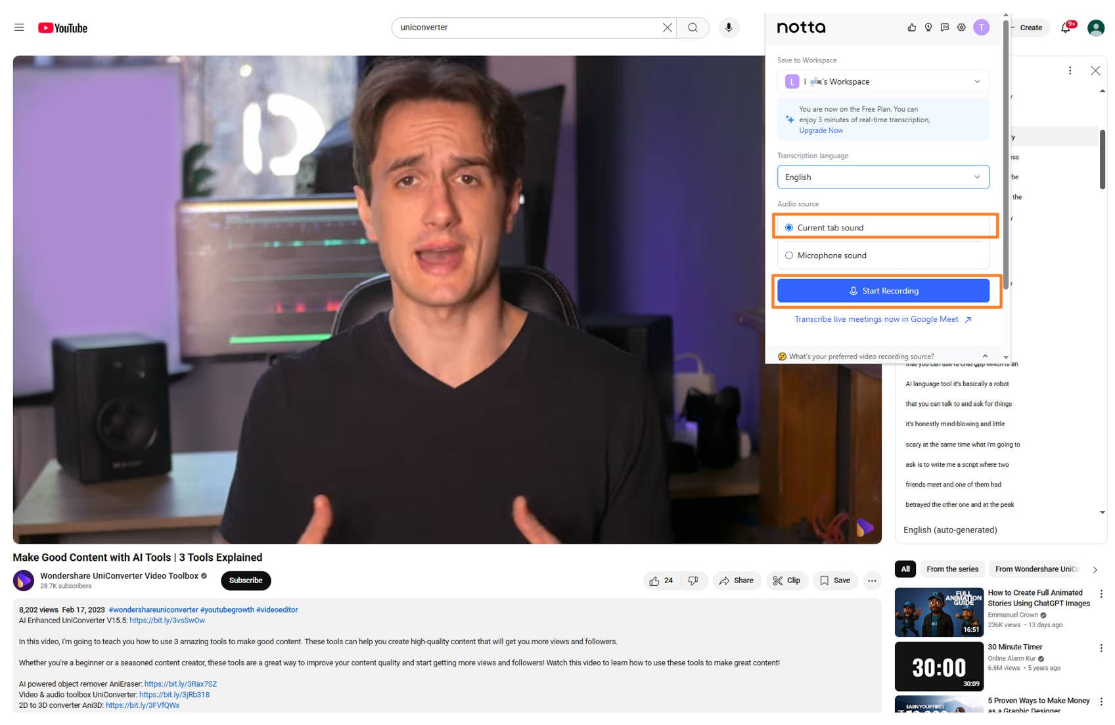
Task: Click the thumbs-up icon in Notta header
Action: pyautogui.click(x=911, y=28)
